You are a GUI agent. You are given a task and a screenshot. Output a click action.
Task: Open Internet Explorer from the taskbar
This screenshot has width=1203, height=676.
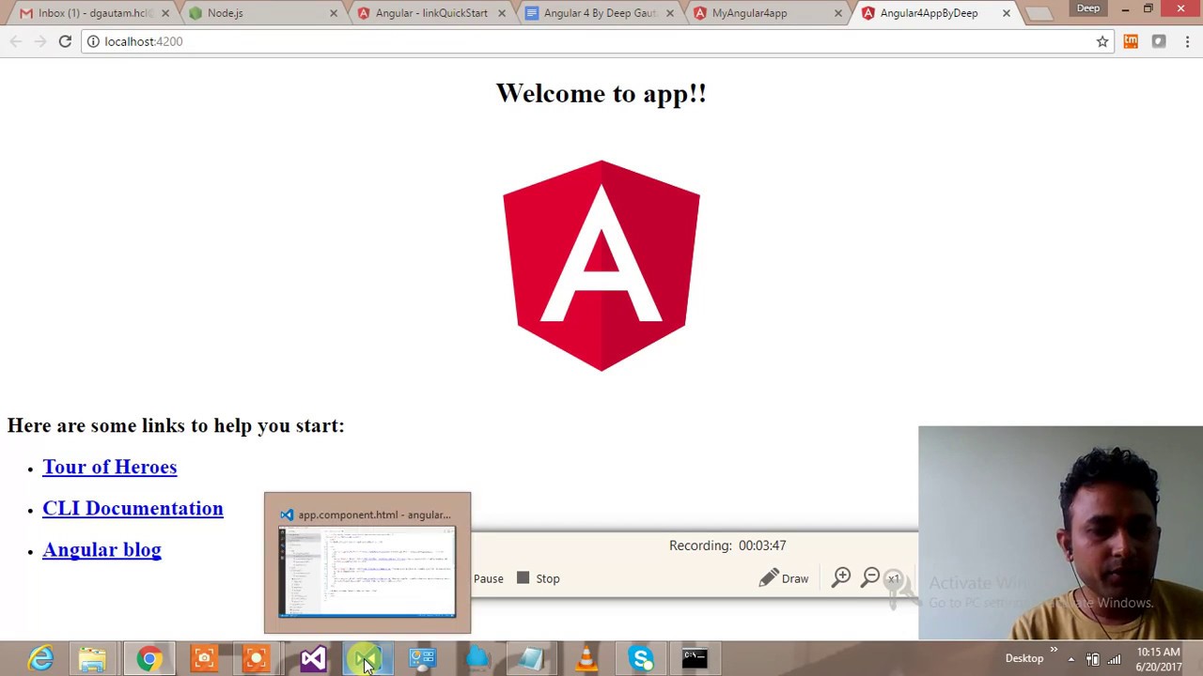41,659
